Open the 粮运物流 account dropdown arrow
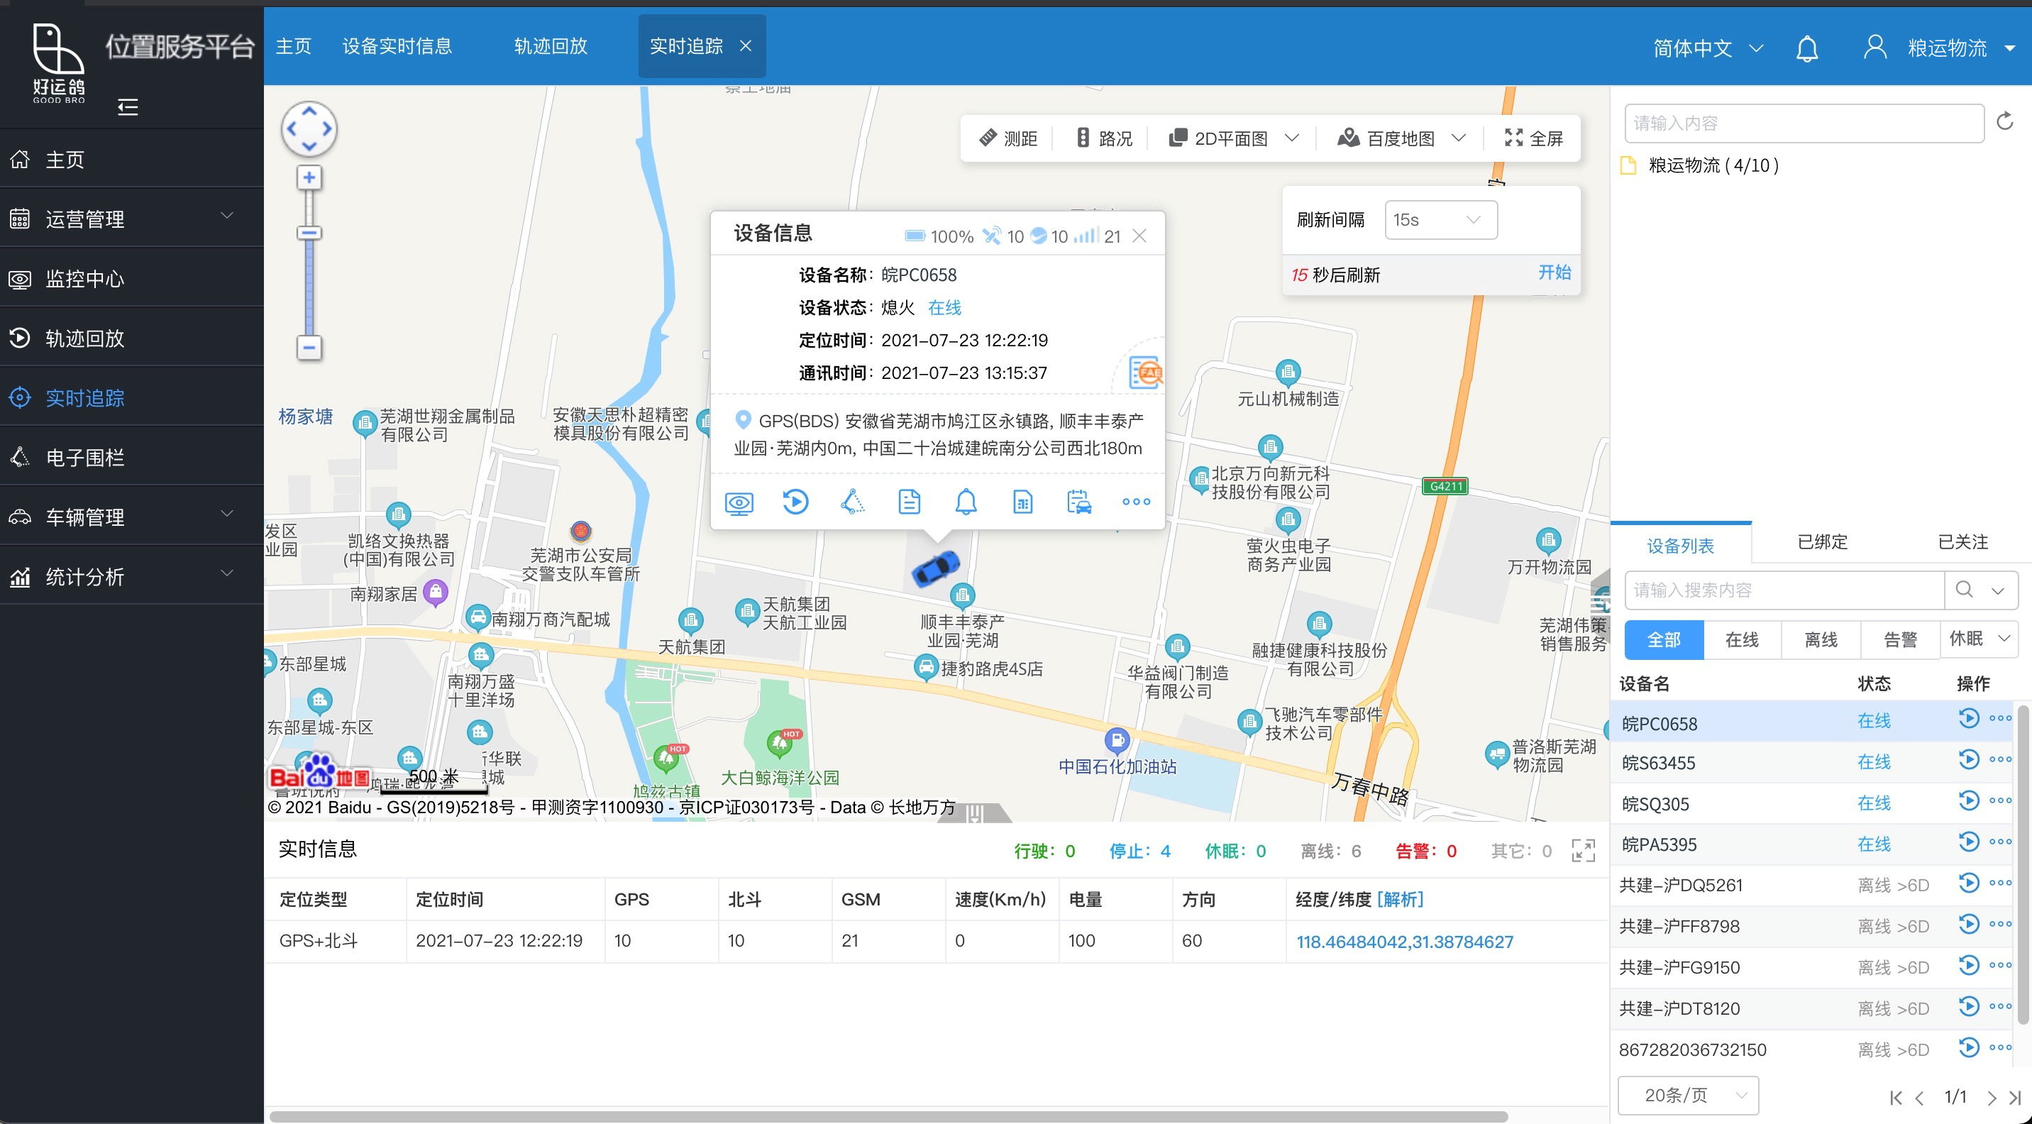Screen dimensions: 2032x1124 (2009, 48)
